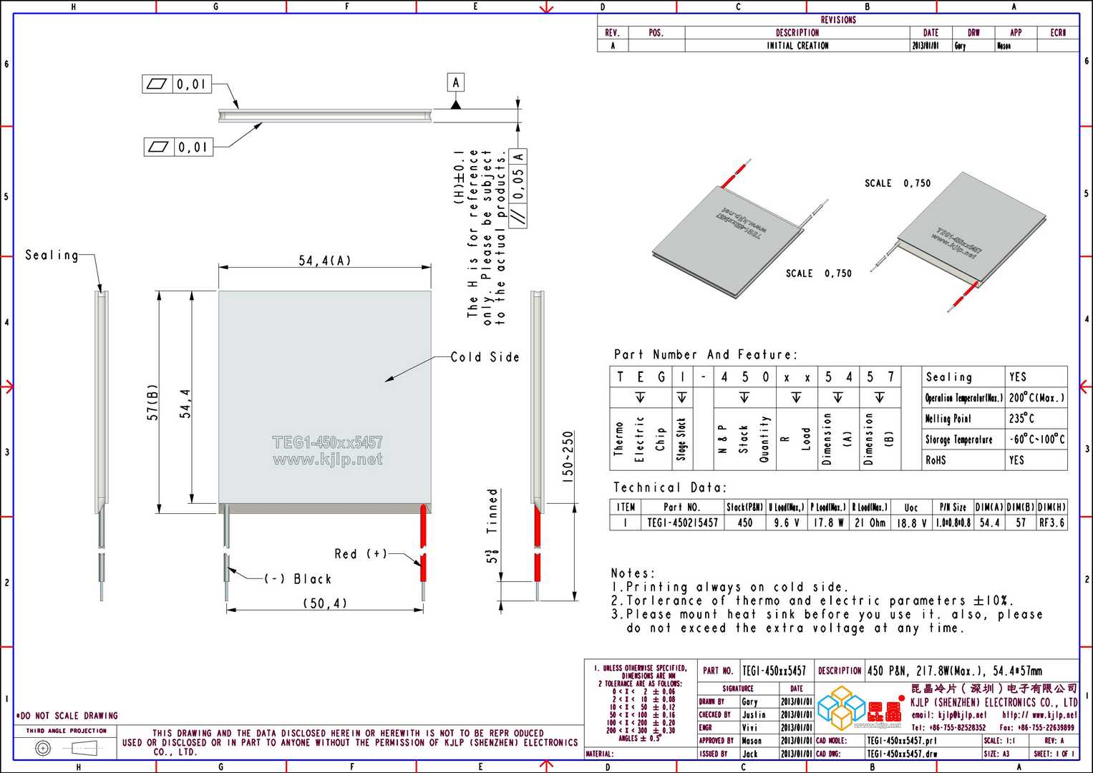Select part number TEG1-450215457 in technical data

[682, 523]
